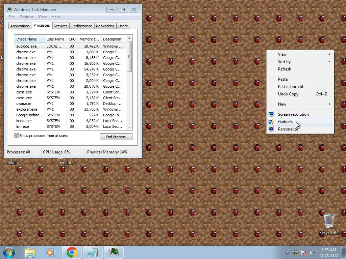Open the Action Center flag icon
346x259 pixels.
coord(304,253)
